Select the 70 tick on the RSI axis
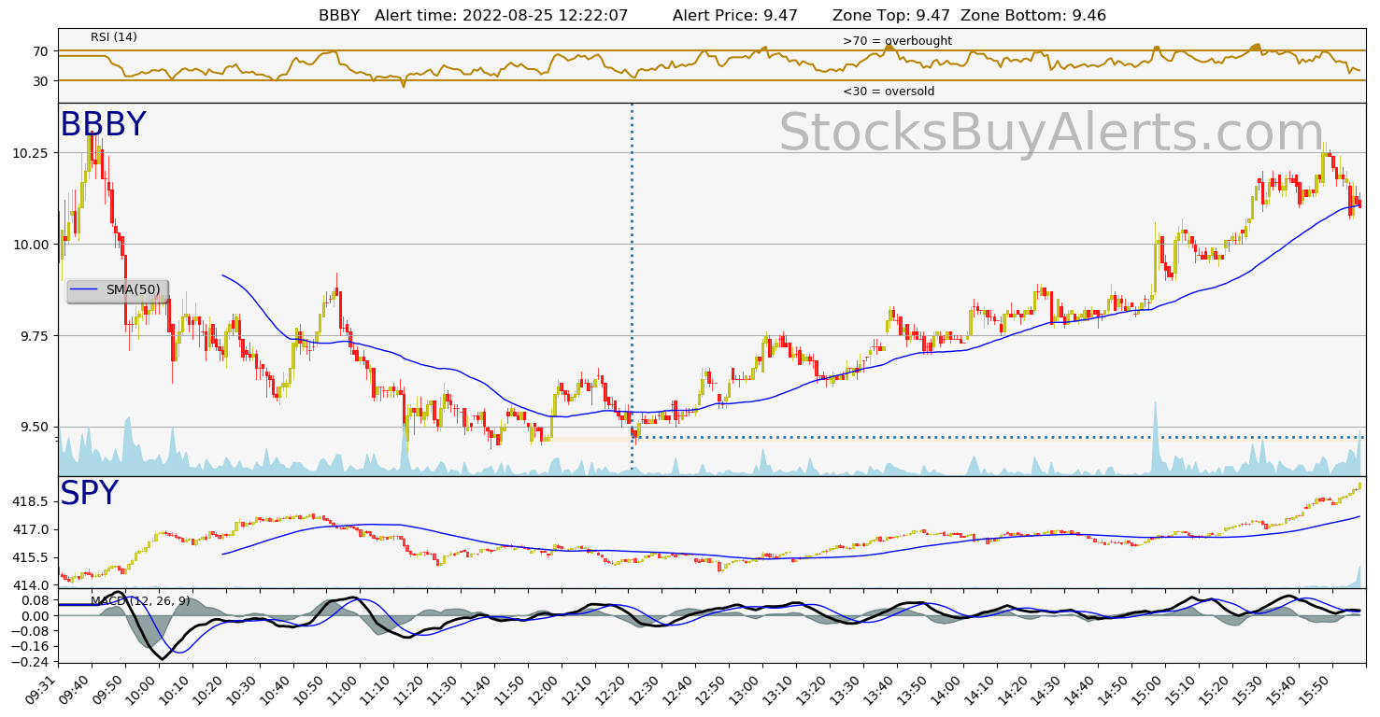The image size is (1380, 717). (41, 50)
